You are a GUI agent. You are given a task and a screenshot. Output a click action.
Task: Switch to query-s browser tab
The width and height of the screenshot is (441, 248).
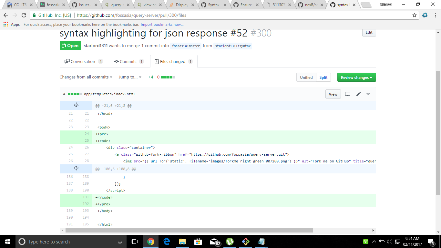[117, 5]
